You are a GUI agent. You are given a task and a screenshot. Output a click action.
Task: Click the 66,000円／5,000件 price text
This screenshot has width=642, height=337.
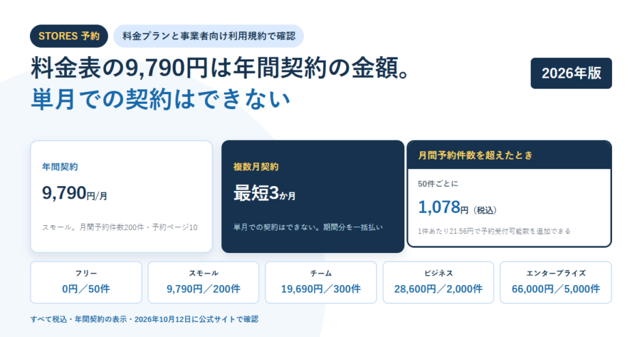tap(556, 289)
